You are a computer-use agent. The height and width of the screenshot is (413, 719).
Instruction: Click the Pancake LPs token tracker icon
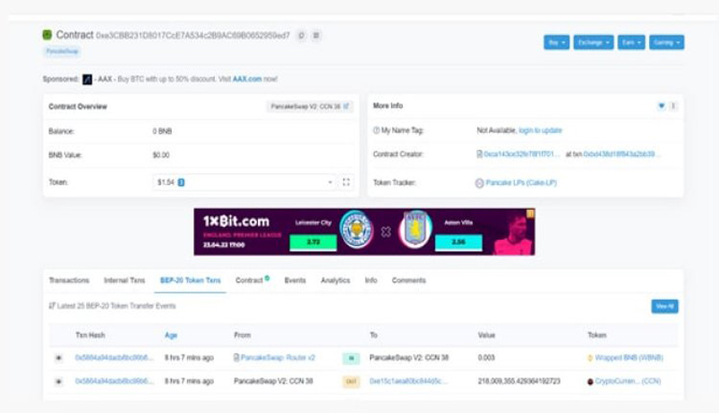[479, 183]
